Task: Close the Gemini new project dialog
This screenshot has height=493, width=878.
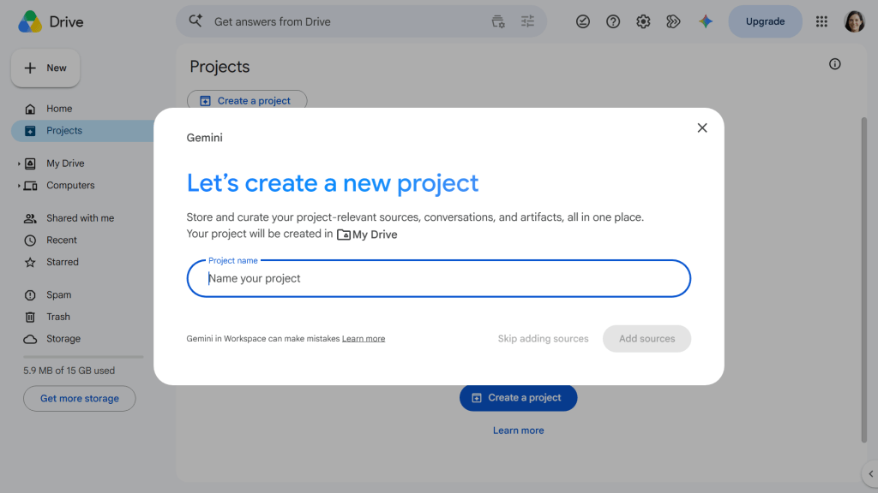Action: (x=702, y=128)
